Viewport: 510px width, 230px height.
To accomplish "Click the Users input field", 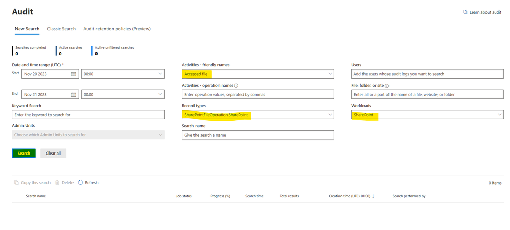I will [x=427, y=74].
